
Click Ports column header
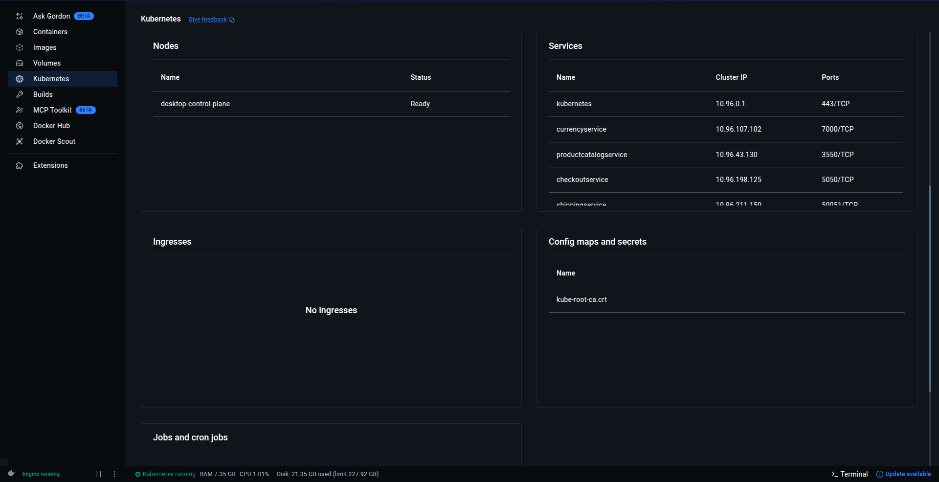tap(830, 77)
